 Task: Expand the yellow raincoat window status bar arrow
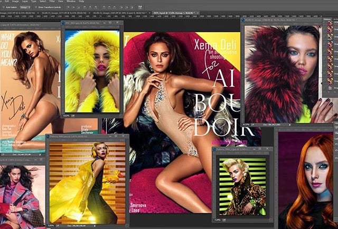click(95, 226)
